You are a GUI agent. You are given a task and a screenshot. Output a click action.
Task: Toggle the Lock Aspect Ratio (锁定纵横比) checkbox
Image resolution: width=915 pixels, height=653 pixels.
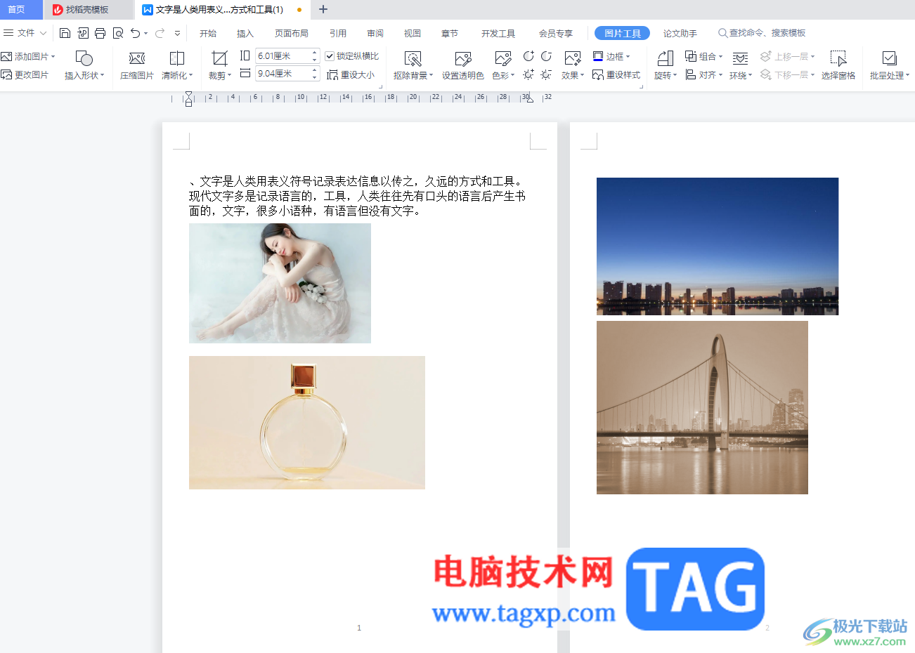pyautogui.click(x=330, y=56)
